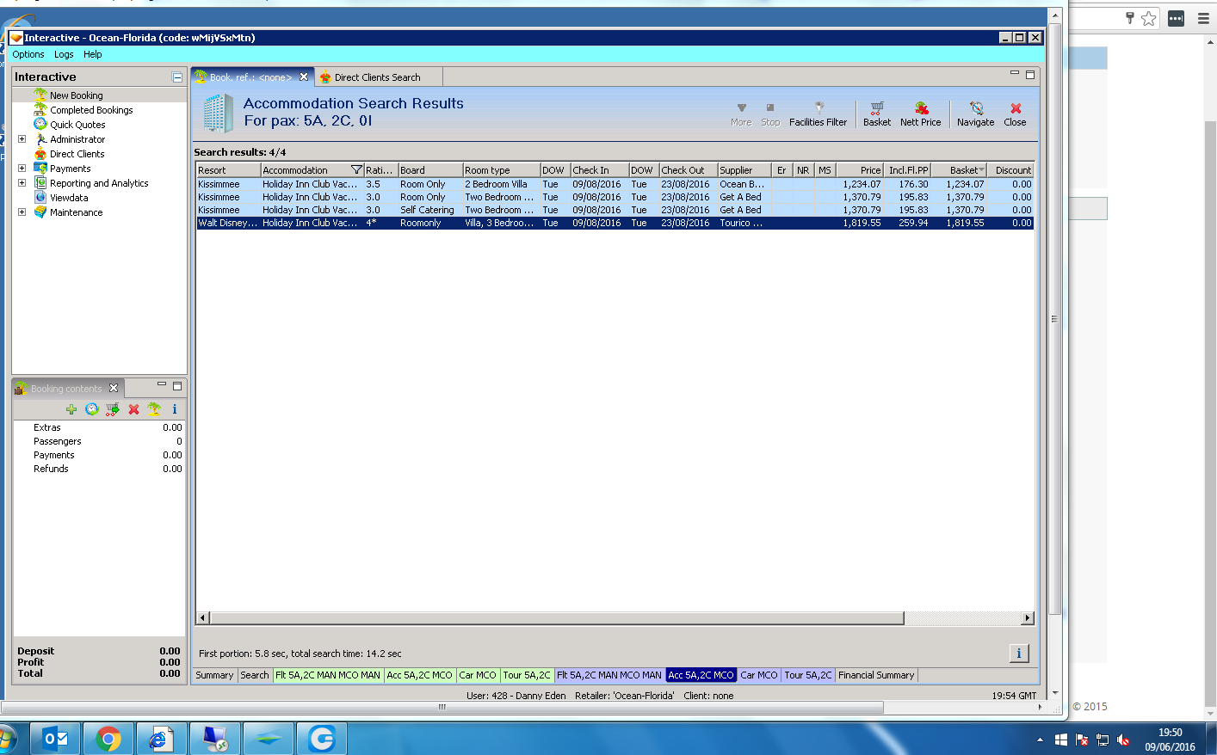Minimize the editor area panel
The image size is (1217, 755).
click(1014, 73)
